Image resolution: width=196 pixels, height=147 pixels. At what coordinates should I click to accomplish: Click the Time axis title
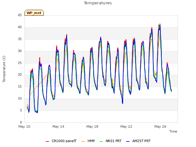point(173,131)
